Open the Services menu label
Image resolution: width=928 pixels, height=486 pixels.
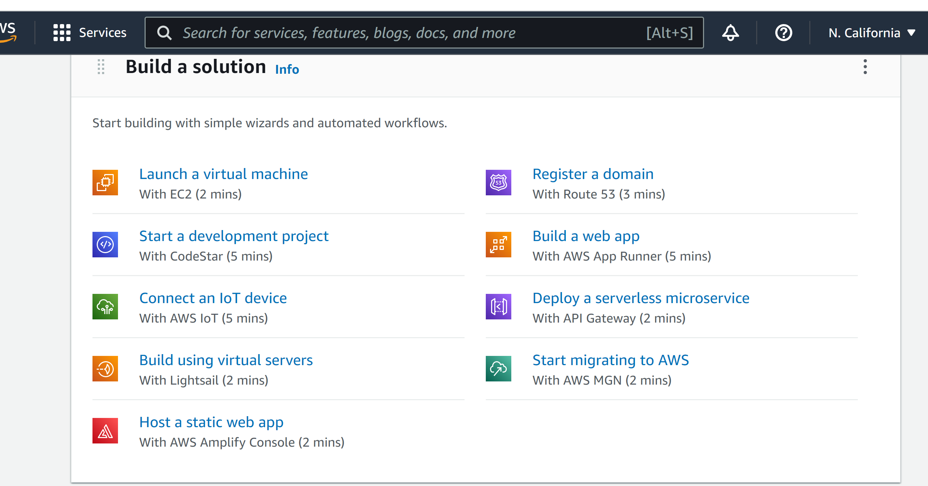point(103,33)
